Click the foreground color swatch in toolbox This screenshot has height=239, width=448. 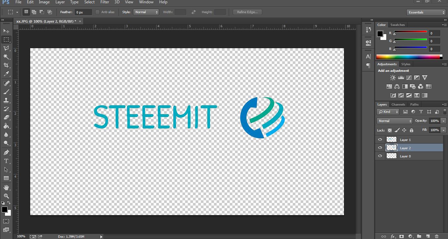pyautogui.click(x=4, y=209)
